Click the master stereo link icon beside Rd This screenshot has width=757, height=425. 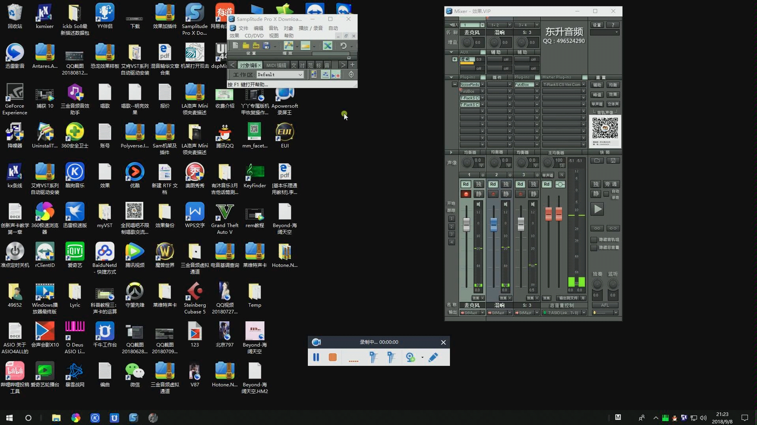pos(560,184)
